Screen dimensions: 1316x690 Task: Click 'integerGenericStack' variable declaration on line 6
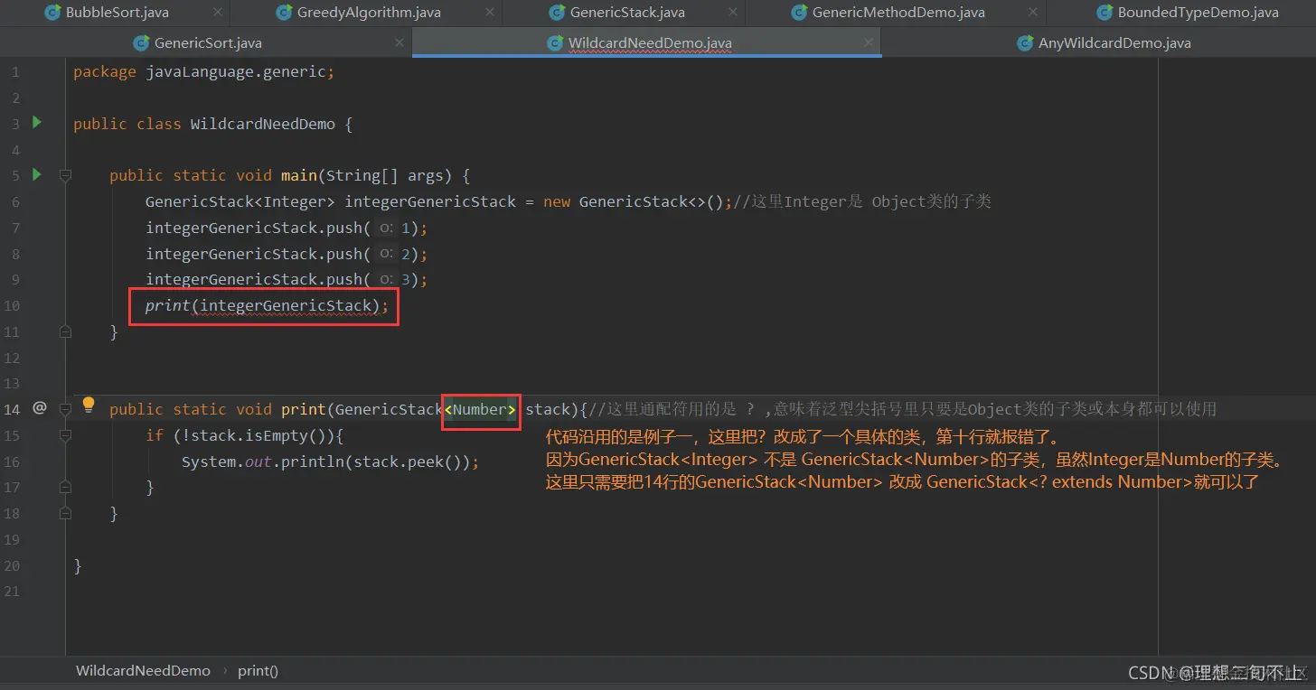[x=430, y=201]
